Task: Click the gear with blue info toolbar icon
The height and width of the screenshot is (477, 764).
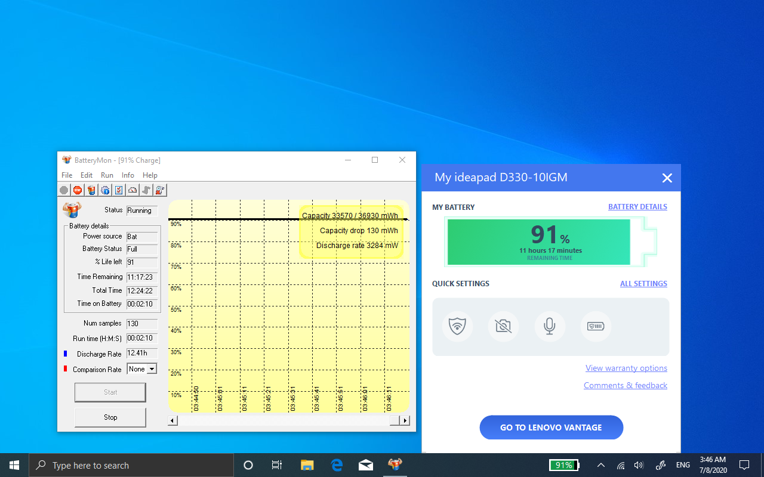Action: (105, 190)
